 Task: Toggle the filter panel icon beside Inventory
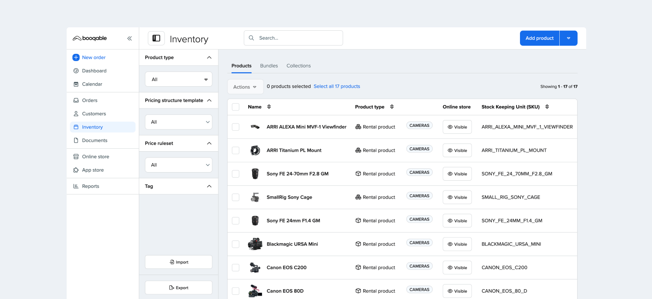coord(156,38)
